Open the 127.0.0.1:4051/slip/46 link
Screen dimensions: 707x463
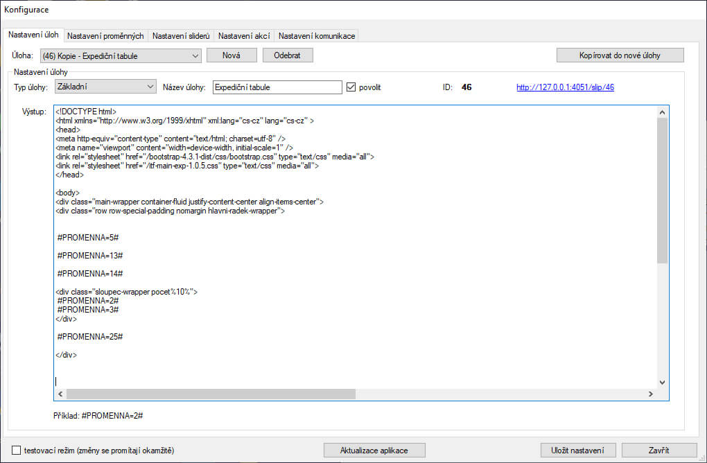click(565, 87)
